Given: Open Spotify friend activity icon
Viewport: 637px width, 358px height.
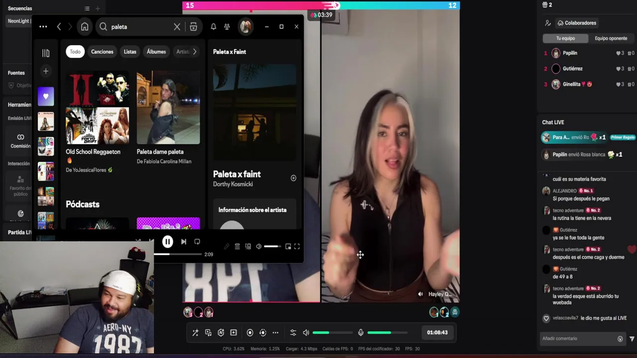Looking at the screenshot, I should tap(227, 27).
